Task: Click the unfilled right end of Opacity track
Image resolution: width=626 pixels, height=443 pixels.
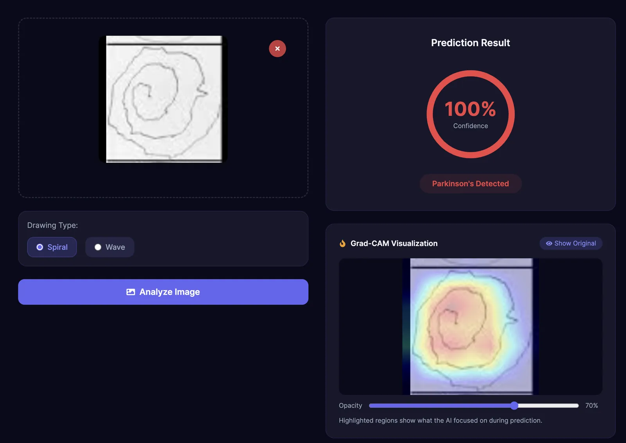Action: [549, 405]
